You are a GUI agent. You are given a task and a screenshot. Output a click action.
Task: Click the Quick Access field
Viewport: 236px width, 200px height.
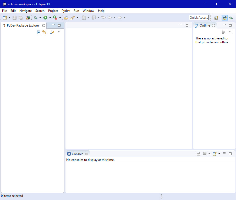[x=199, y=17]
